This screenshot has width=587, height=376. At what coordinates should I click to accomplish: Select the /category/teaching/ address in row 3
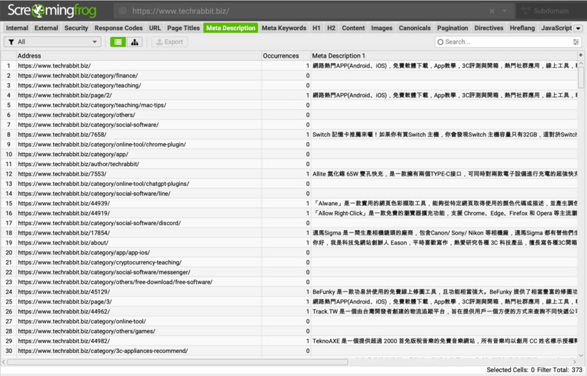[79, 86]
